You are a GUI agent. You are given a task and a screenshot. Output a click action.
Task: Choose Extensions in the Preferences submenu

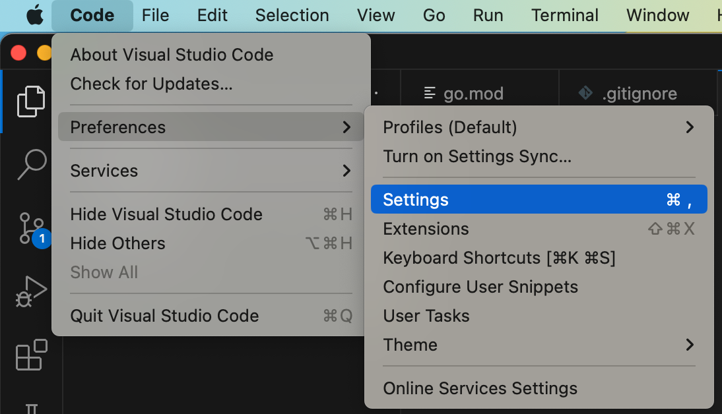click(x=426, y=229)
